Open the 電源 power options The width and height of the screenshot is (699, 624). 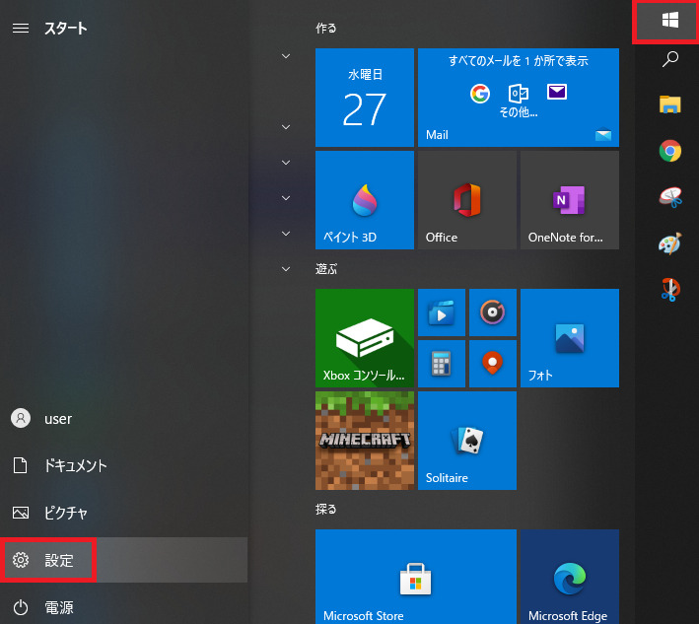(x=124, y=607)
